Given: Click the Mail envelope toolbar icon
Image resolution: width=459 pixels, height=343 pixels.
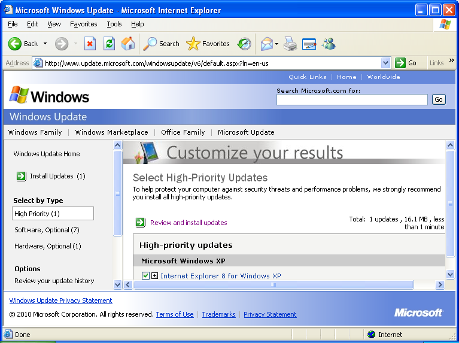Looking at the screenshot, I should [x=267, y=44].
